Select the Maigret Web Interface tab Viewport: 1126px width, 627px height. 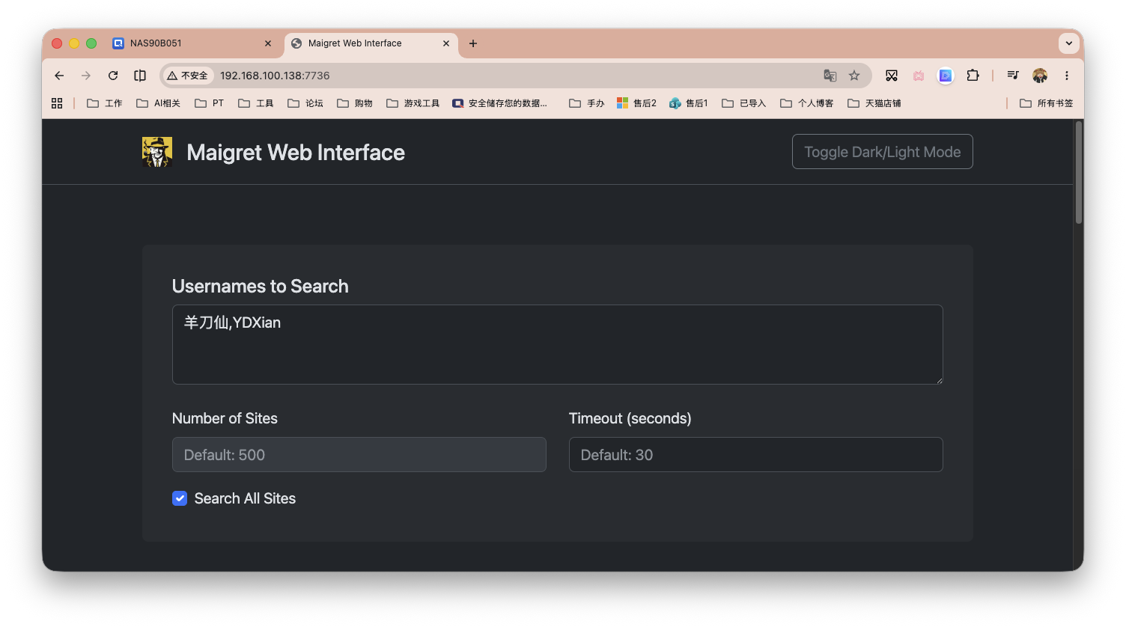[371, 43]
